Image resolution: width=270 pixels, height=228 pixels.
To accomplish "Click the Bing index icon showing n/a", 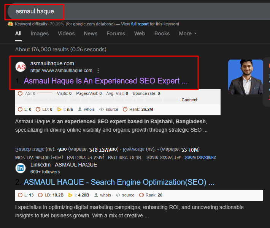I will (x=59, y=109).
